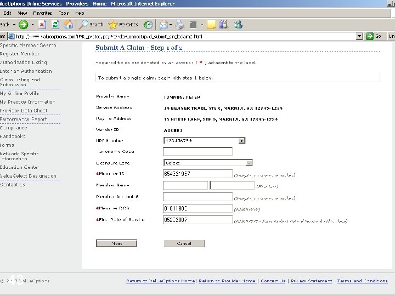This screenshot has width=395, height=296.
Task: Open the Privacy Statement link
Action: [x=312, y=281]
